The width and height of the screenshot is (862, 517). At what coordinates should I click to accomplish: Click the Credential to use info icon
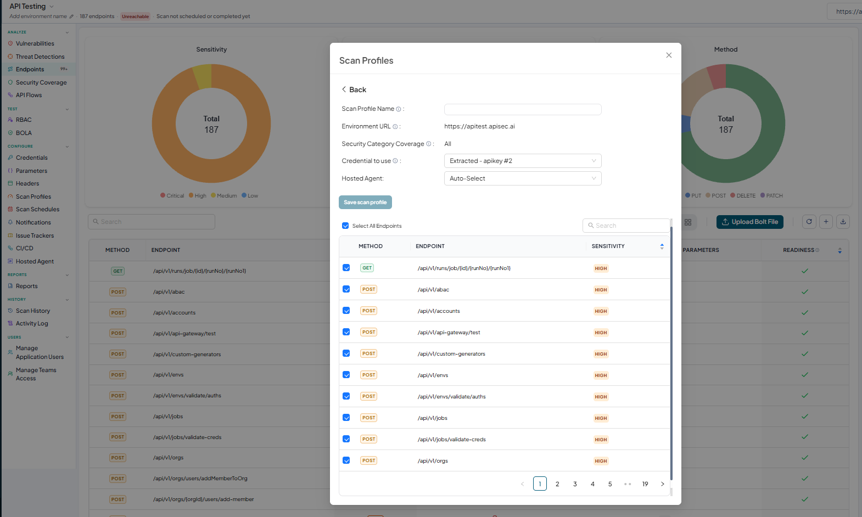(x=395, y=161)
